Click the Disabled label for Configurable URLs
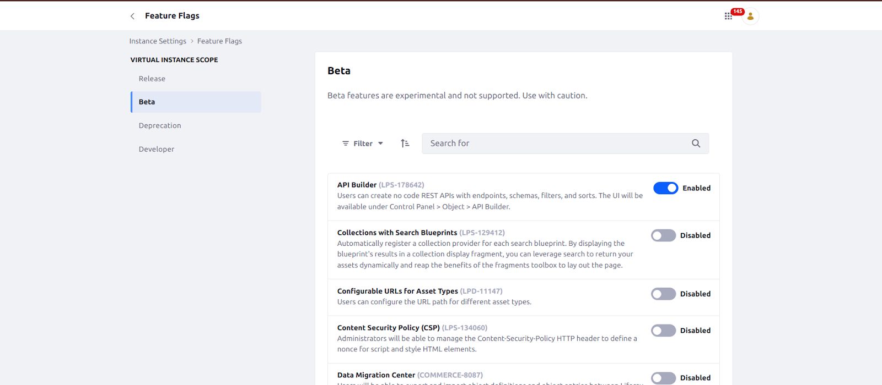The height and width of the screenshot is (385, 882). [x=695, y=294]
